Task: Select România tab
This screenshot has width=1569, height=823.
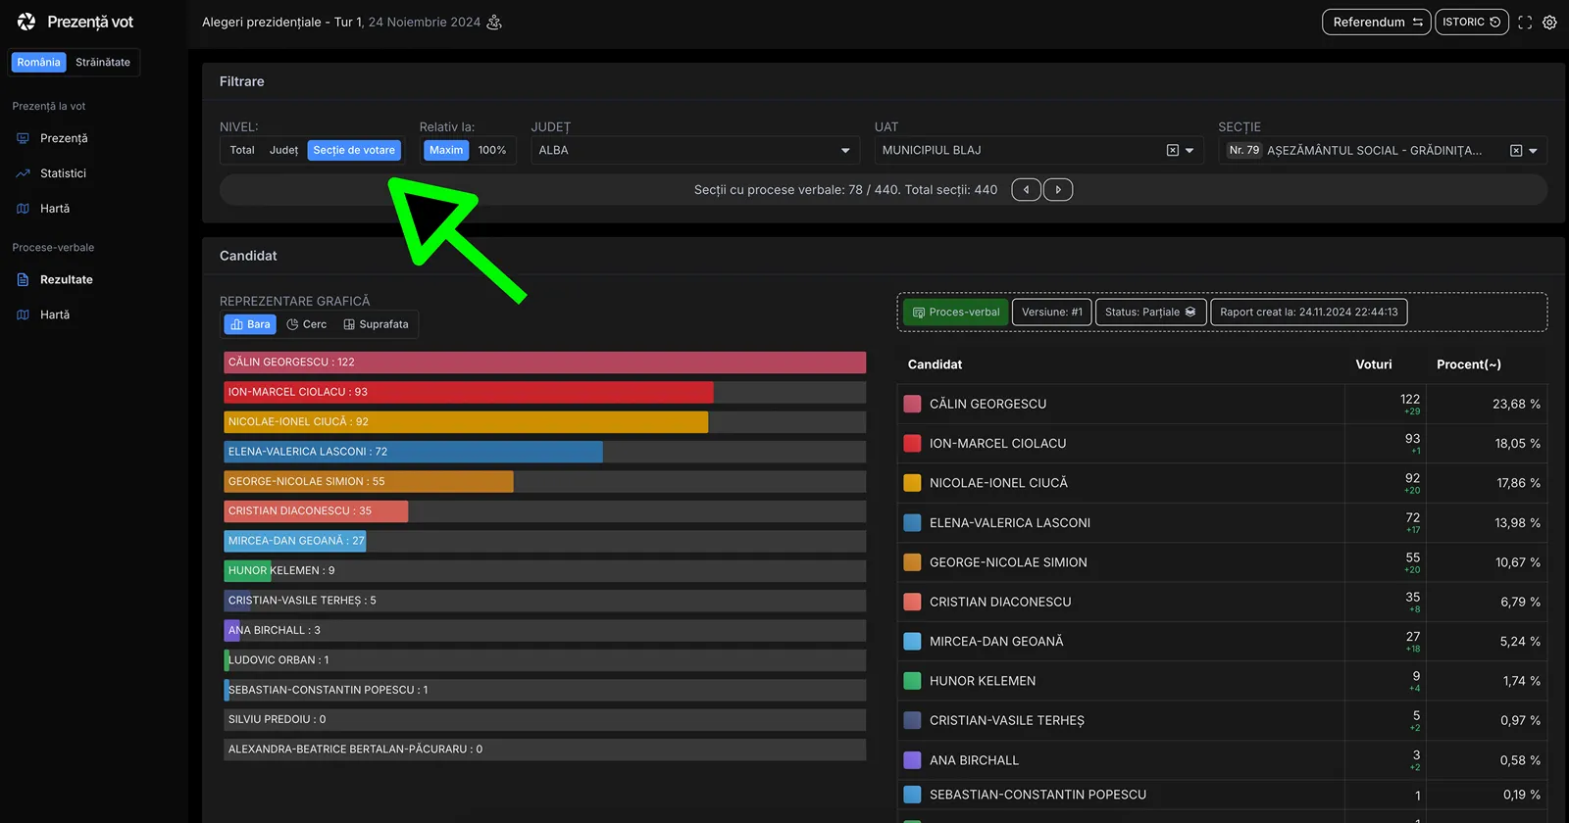Action: click(38, 62)
